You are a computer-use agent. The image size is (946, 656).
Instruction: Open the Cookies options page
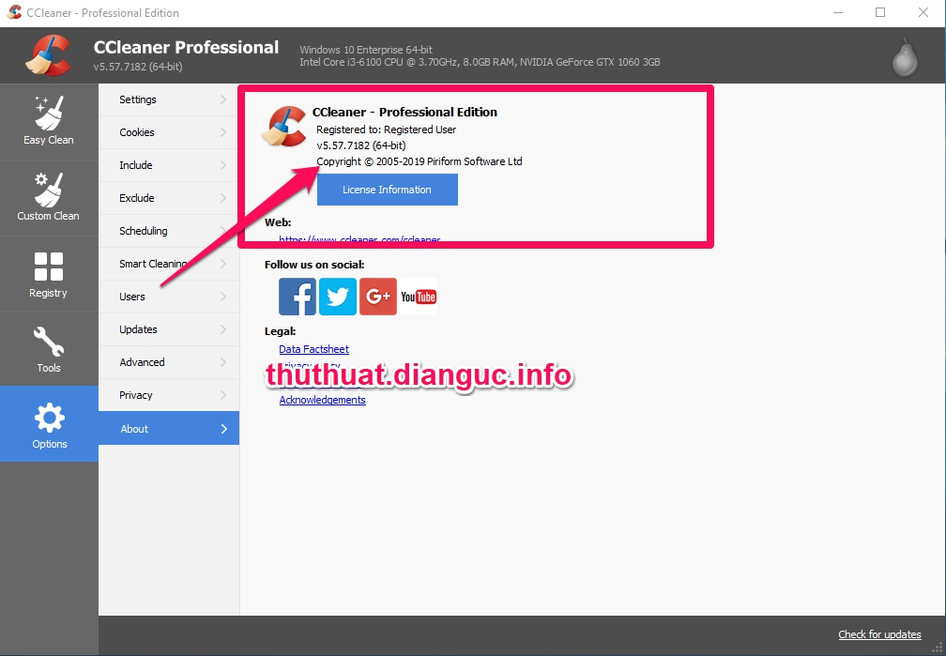pos(169,132)
